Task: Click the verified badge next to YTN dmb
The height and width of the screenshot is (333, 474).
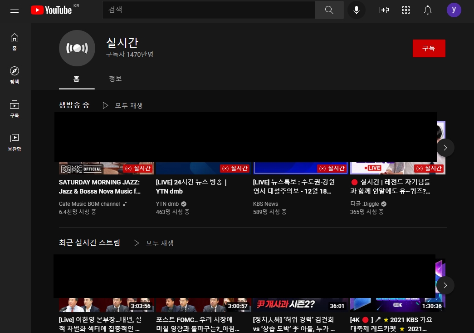Action: click(x=184, y=204)
